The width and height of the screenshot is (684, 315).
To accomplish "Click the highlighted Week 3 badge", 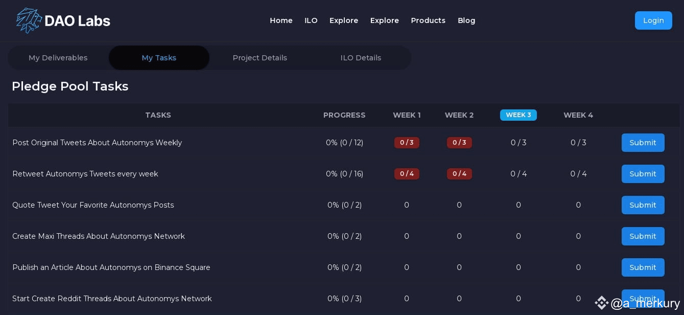I will [x=518, y=115].
